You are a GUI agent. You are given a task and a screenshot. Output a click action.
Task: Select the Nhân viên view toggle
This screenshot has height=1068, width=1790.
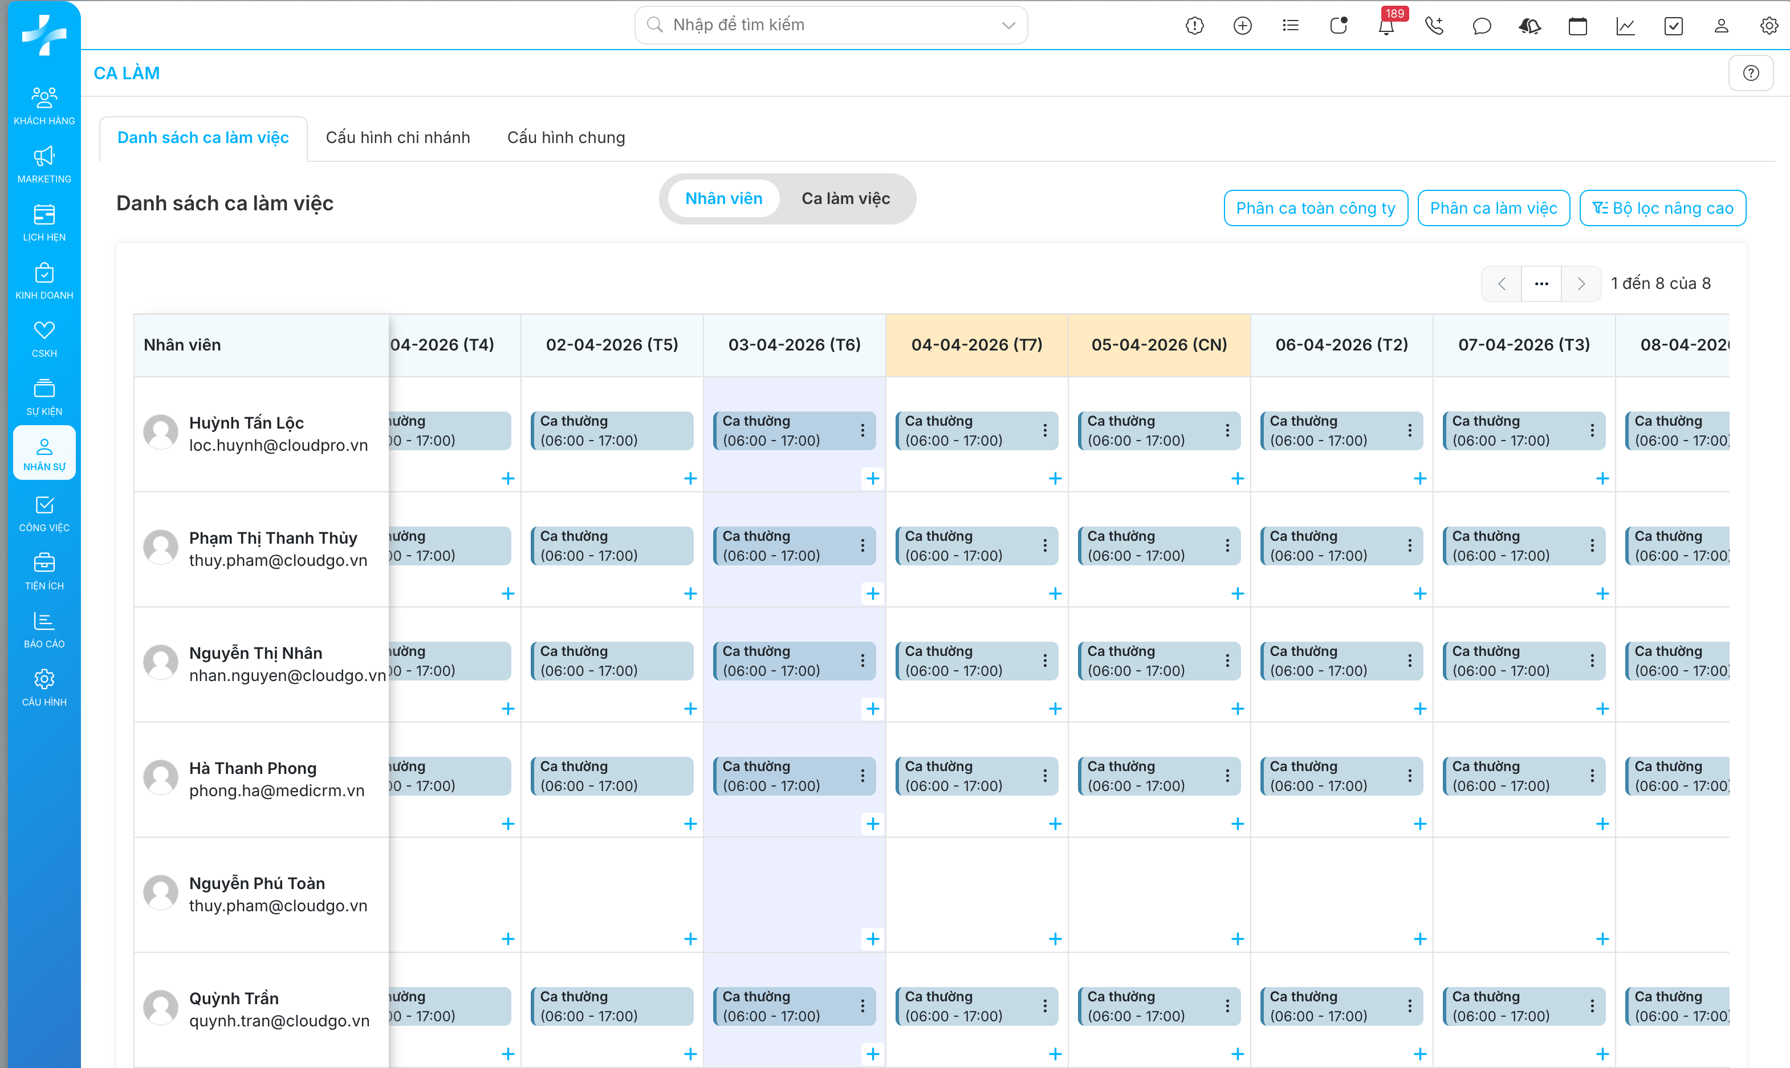pyautogui.click(x=723, y=199)
